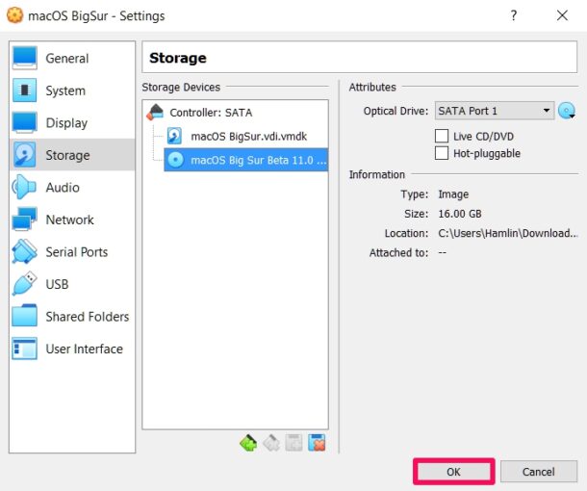Toggle the Hot-pluggable checkbox

tap(443, 153)
